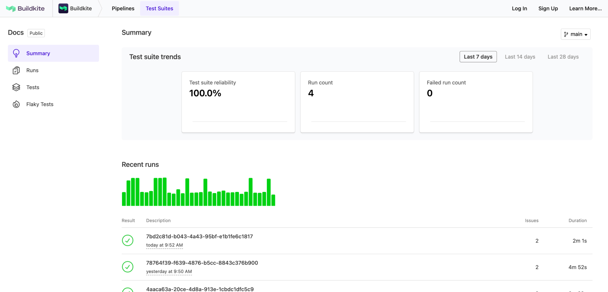Click passed checkmark icon for run 78764f39
The width and height of the screenshot is (608, 292).
click(x=128, y=267)
